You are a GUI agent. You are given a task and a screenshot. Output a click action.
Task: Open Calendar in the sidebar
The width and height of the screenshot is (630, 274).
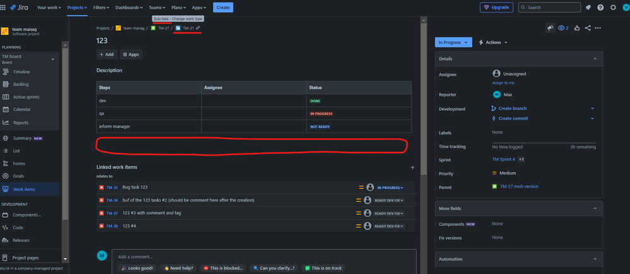coord(21,109)
